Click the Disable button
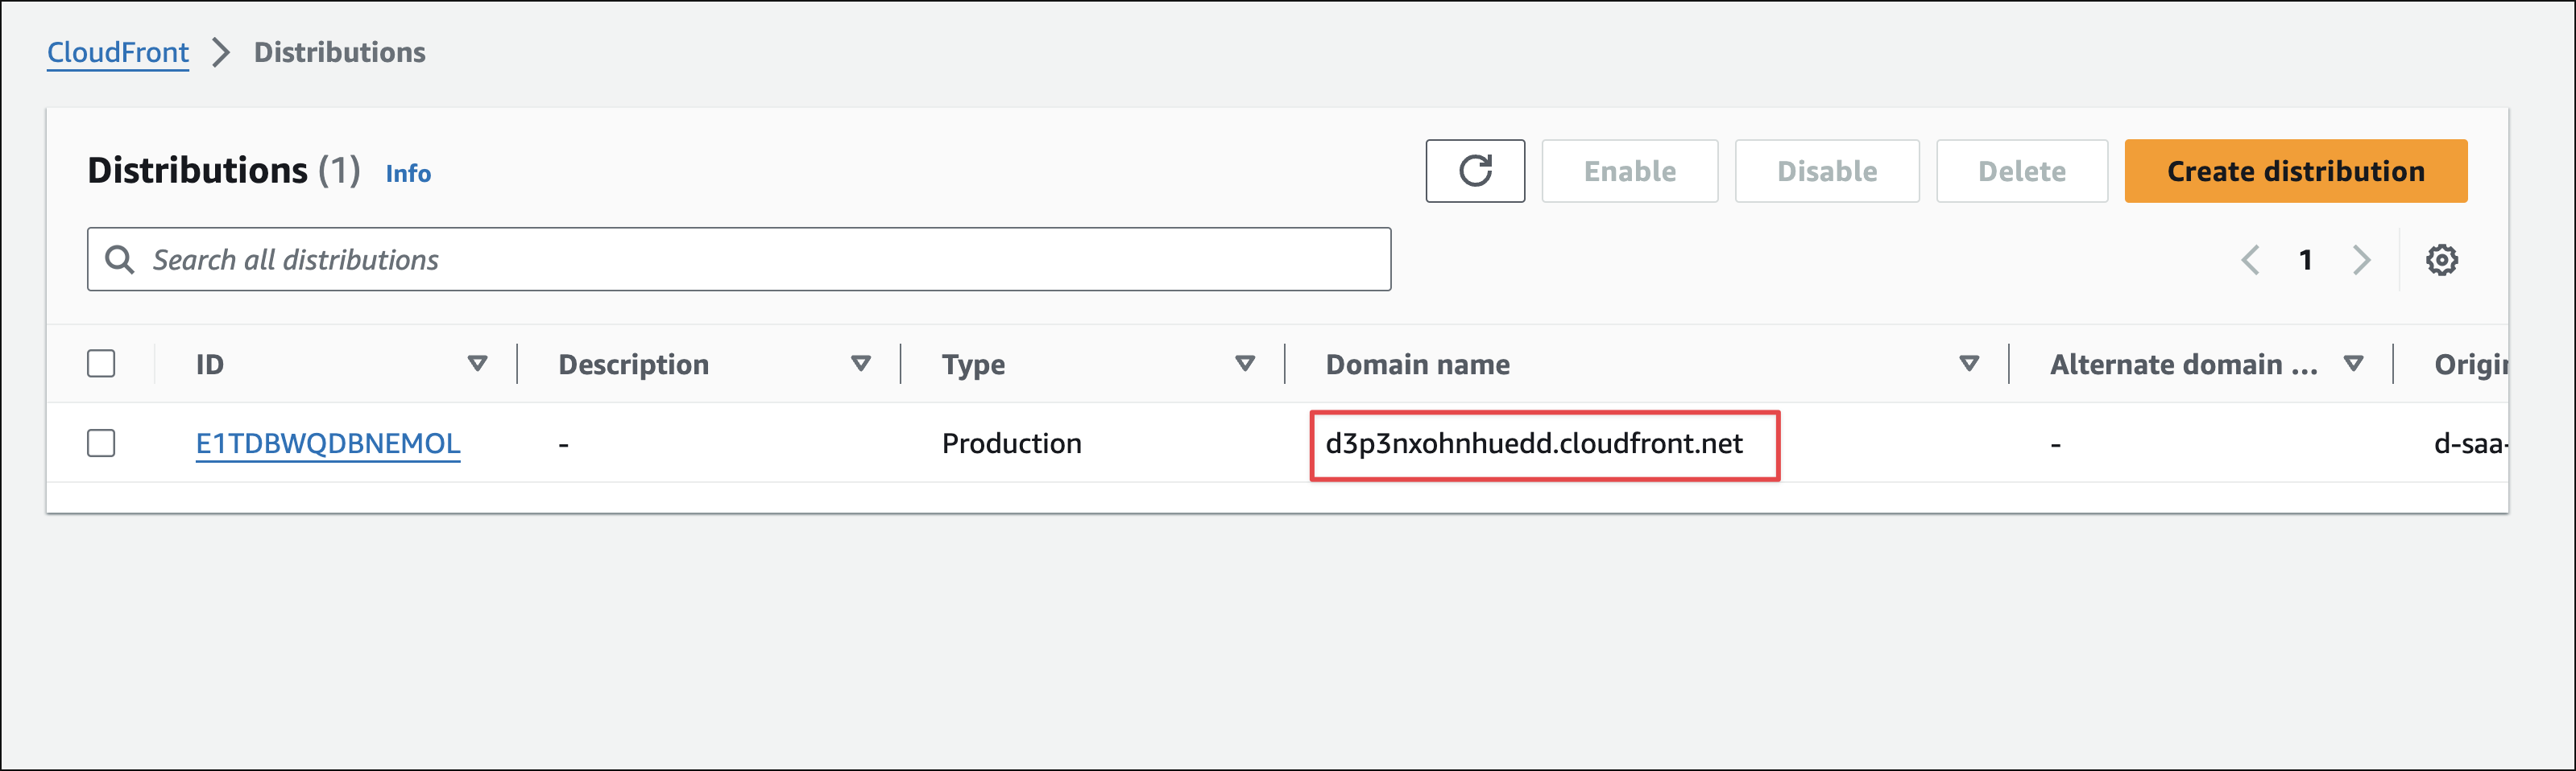 click(x=1826, y=171)
